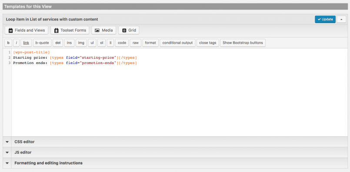This screenshot has height=172, width=350.
Task: Click the Grid button
Action: (129, 30)
